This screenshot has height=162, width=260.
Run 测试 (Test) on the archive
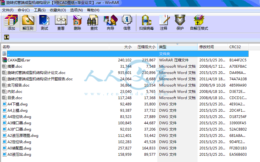pyautogui.click(x=44, y=20)
